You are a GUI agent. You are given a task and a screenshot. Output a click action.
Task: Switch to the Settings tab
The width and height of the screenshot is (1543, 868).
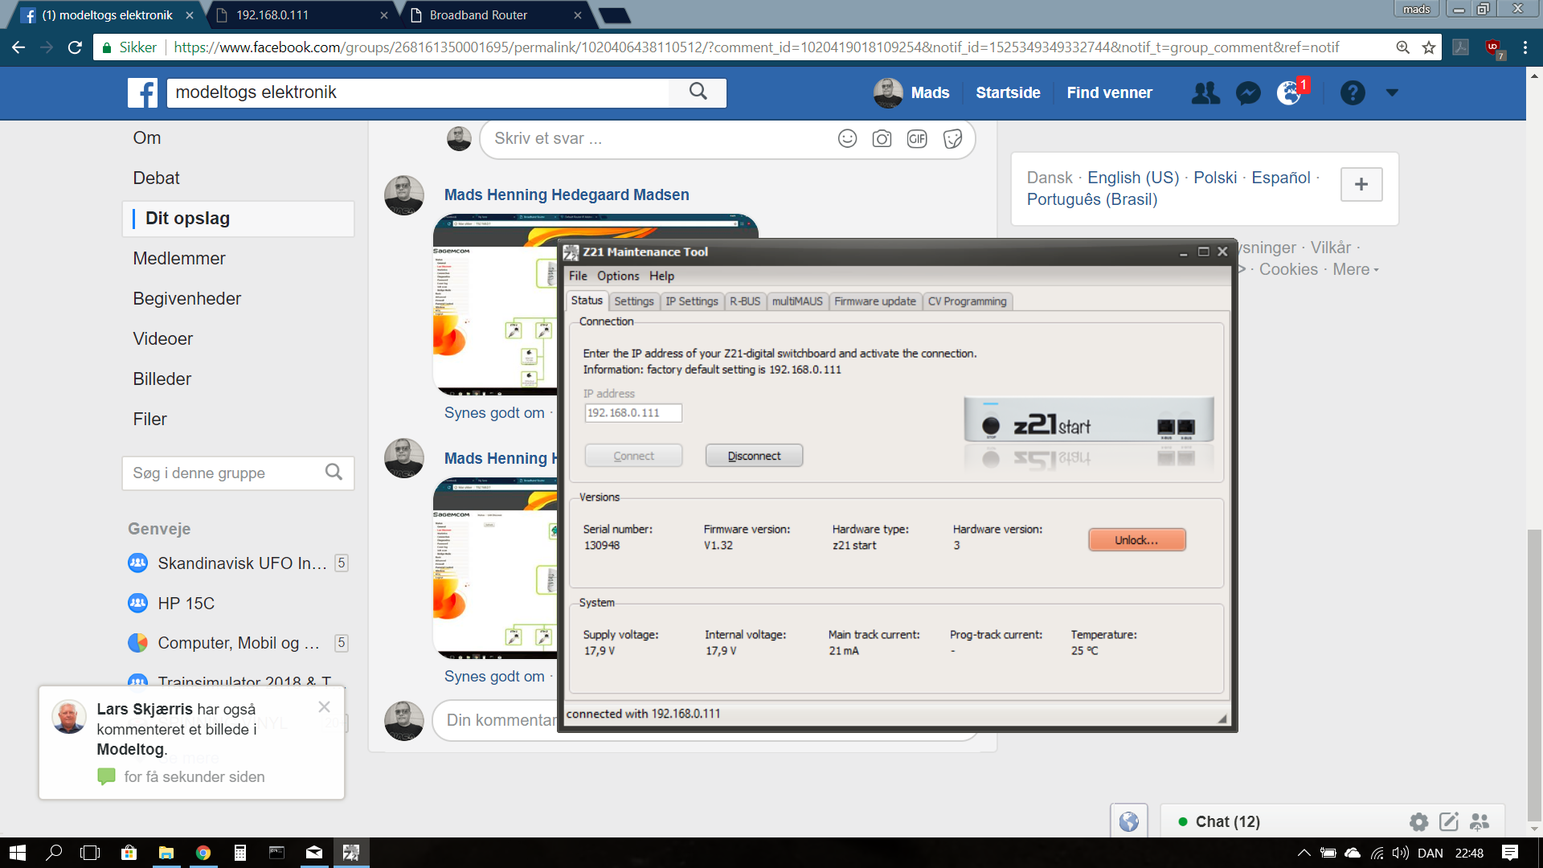tap(634, 301)
